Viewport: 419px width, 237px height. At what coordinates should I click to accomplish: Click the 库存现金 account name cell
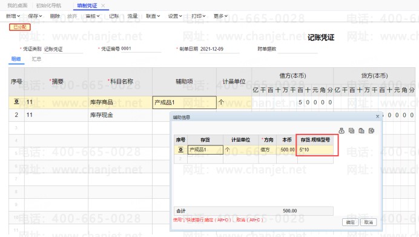[120, 115]
